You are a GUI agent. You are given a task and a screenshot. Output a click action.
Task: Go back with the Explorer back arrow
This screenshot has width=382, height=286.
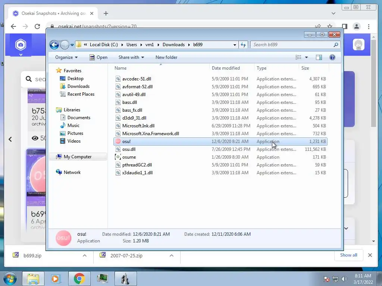point(54,45)
